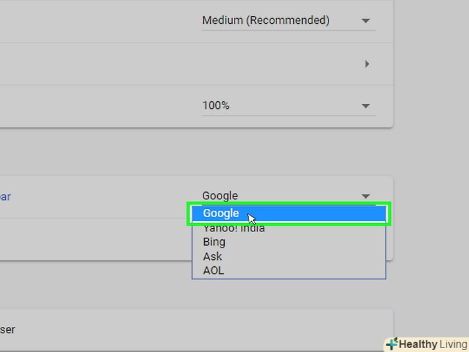Click the Healthy Living watermark text

pos(433,344)
